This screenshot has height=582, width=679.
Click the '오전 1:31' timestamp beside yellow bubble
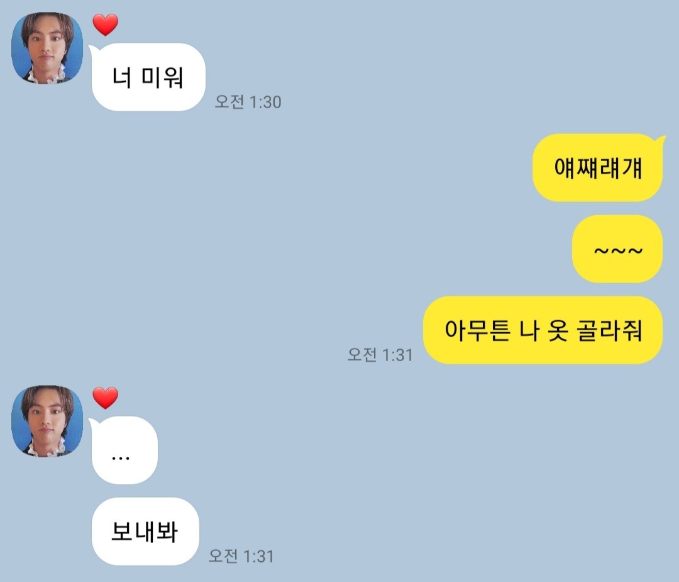pyautogui.click(x=380, y=355)
